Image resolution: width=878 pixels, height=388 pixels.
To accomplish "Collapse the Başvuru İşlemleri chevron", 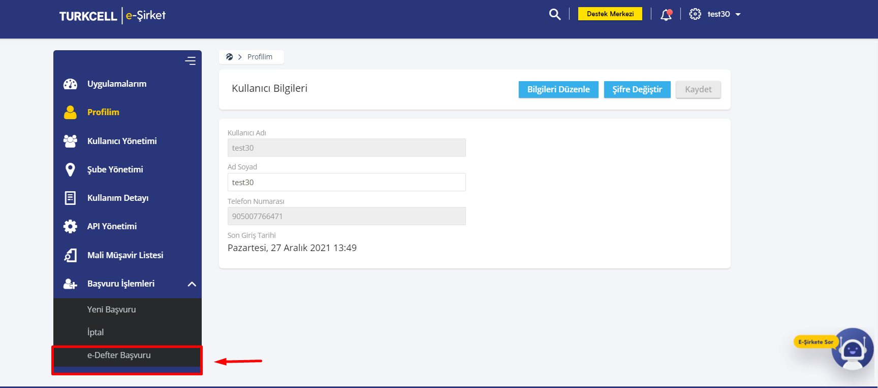I will coord(192,284).
